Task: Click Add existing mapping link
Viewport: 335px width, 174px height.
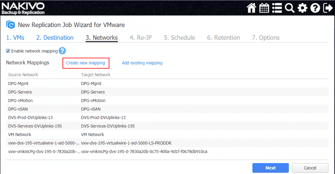Action: coord(142,63)
